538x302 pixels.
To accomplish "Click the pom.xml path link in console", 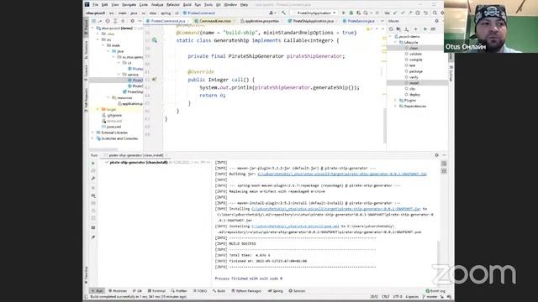I will 295,226.
